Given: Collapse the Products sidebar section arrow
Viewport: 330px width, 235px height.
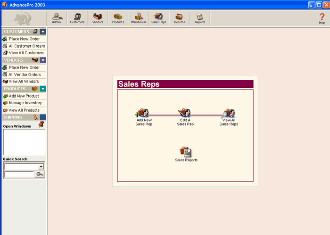Looking at the screenshot, I should pyautogui.click(x=43, y=89).
